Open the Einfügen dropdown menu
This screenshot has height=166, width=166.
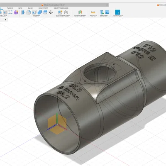pyautogui.click(x=104, y=16)
